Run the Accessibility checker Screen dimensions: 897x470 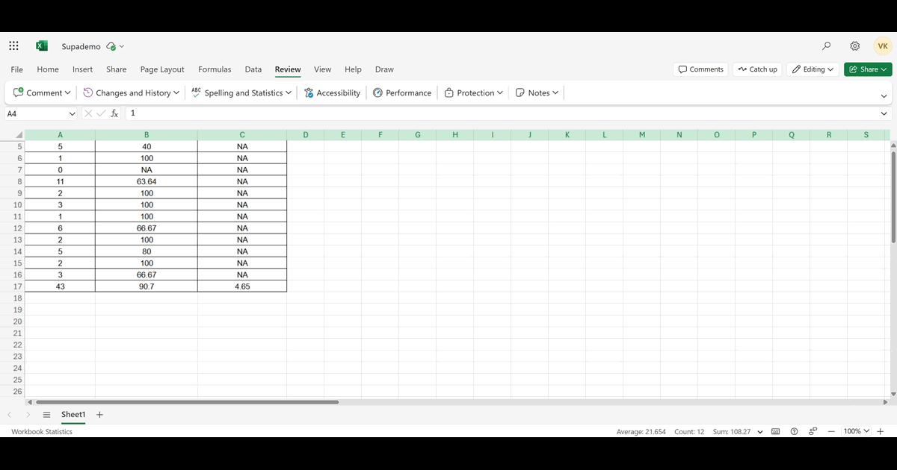(332, 93)
